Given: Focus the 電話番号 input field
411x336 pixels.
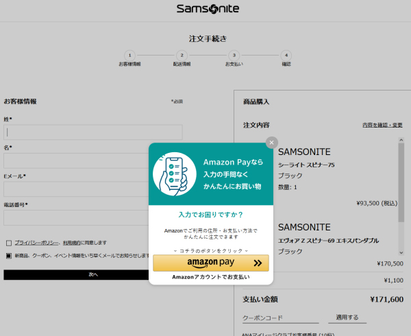Looking at the screenshot, I should click(76, 217).
